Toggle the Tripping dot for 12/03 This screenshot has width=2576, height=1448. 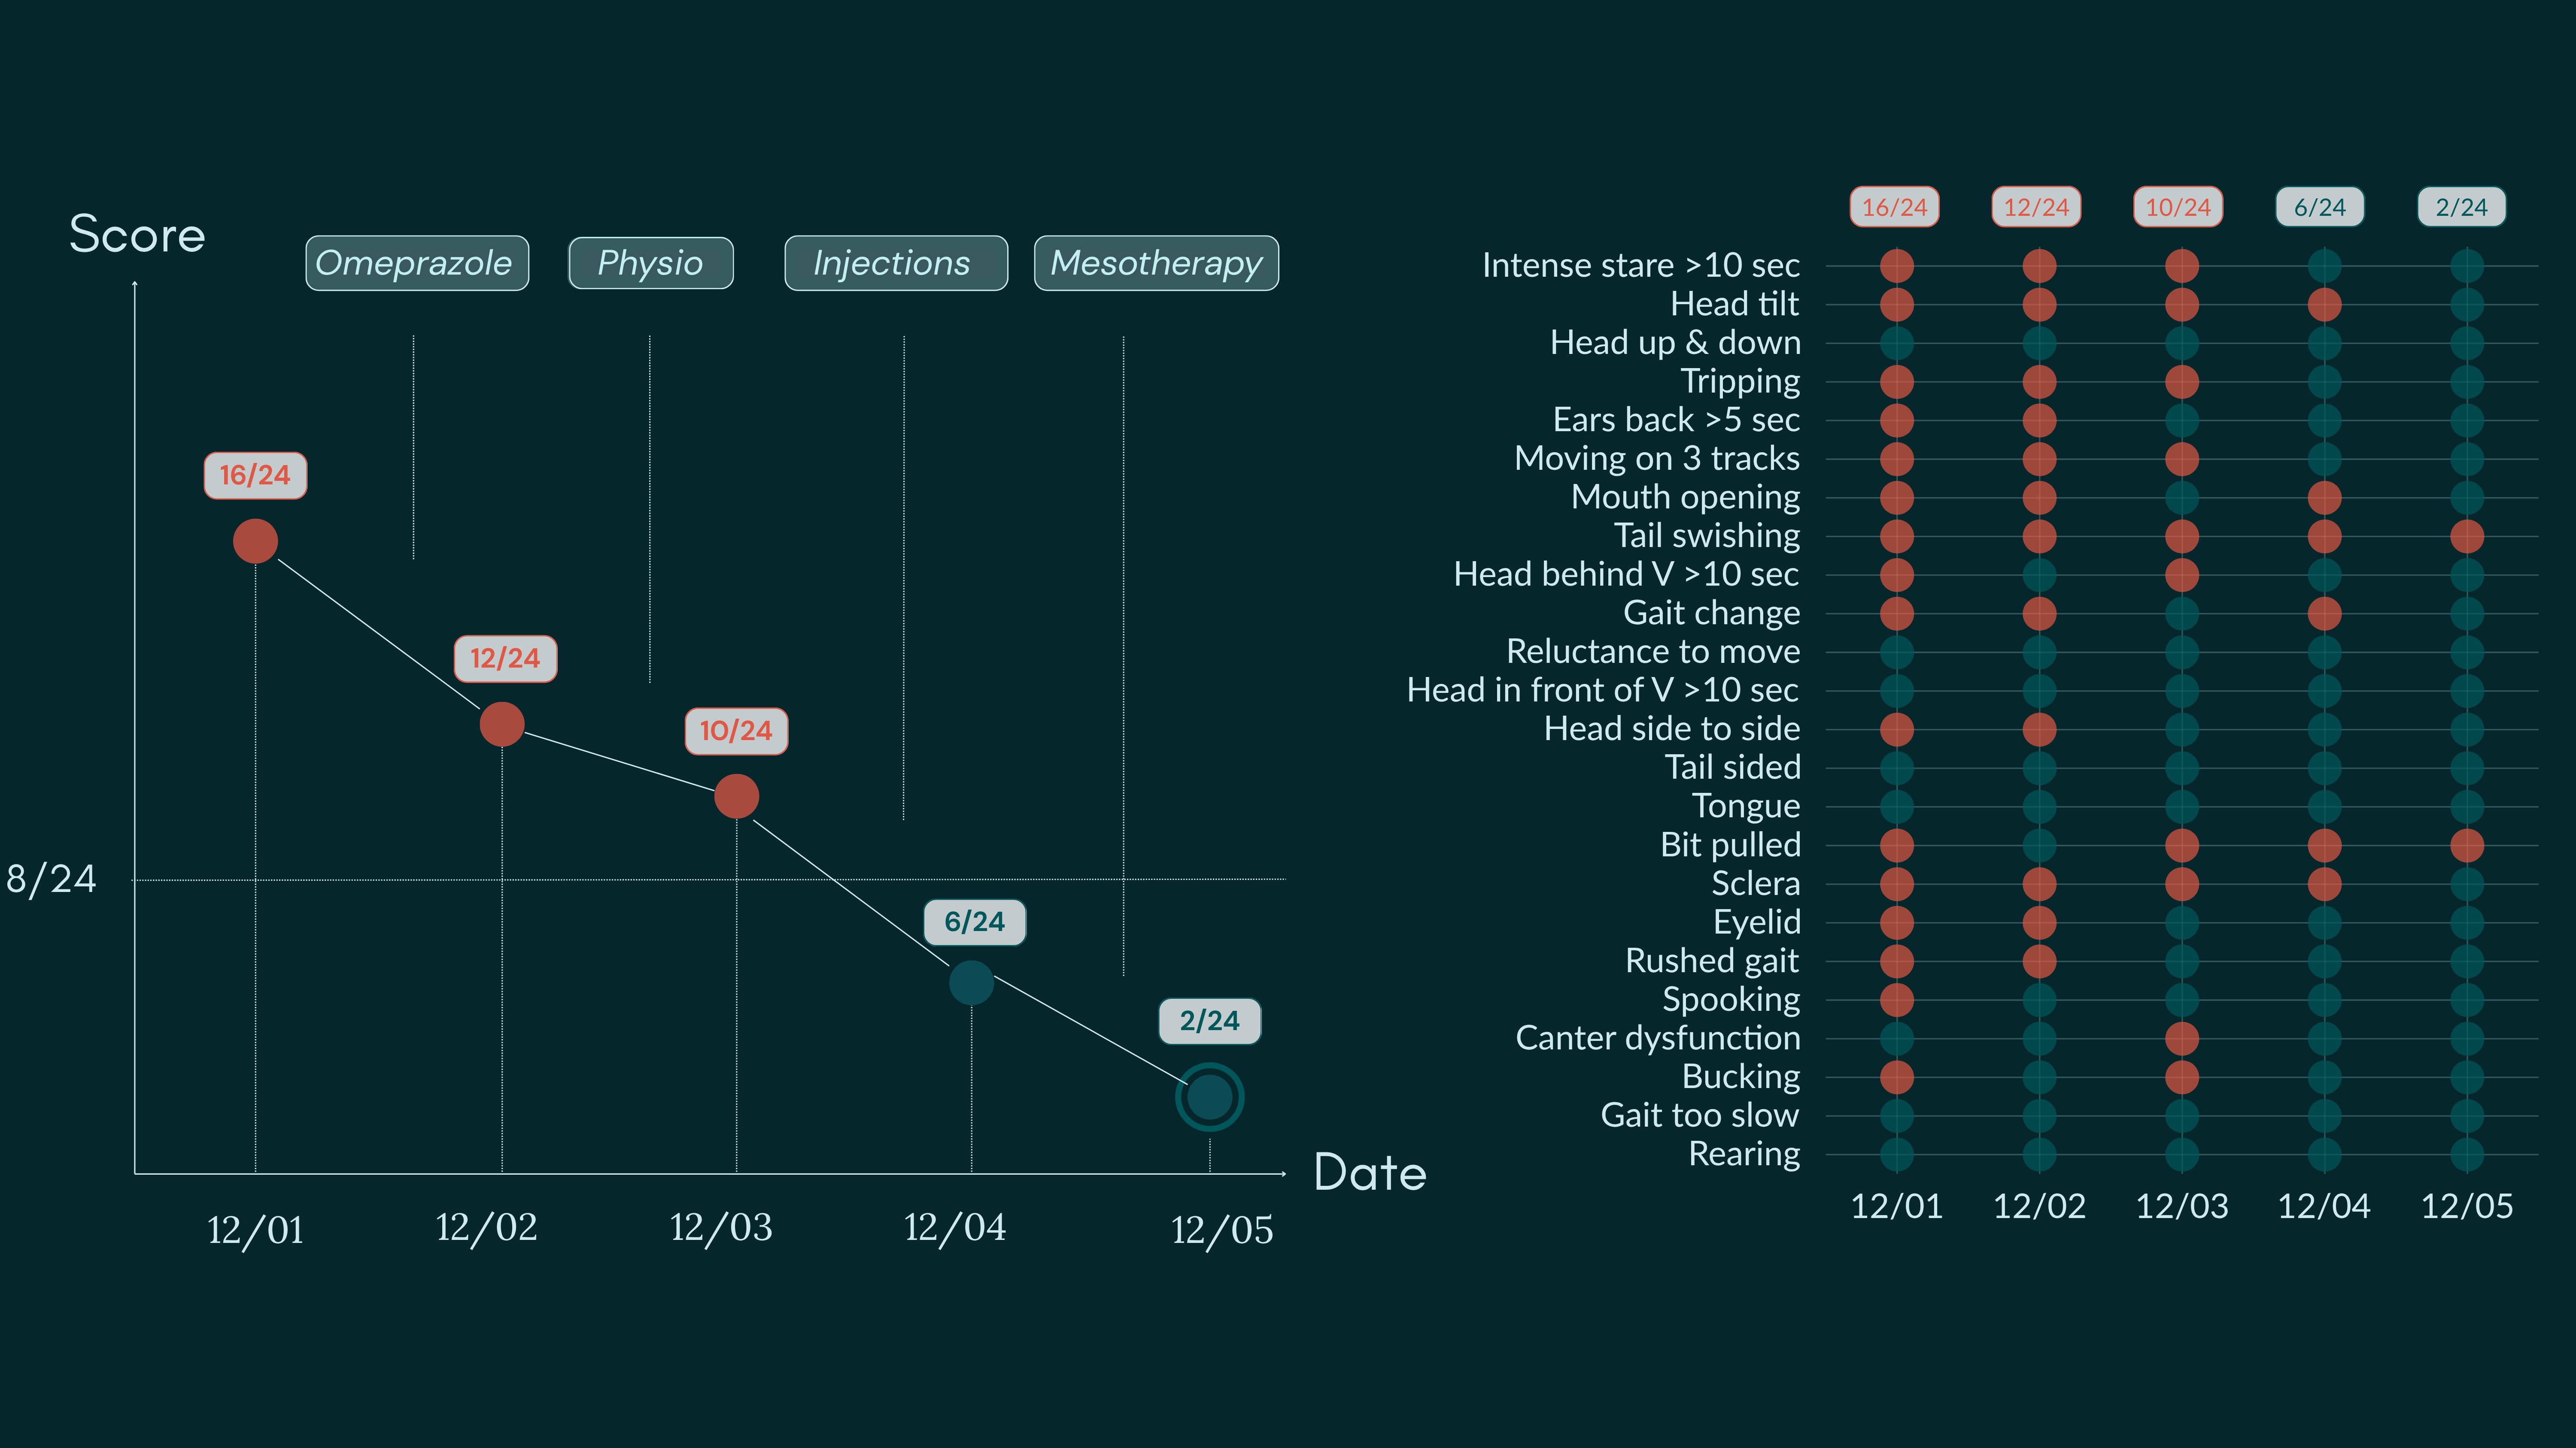click(2182, 382)
